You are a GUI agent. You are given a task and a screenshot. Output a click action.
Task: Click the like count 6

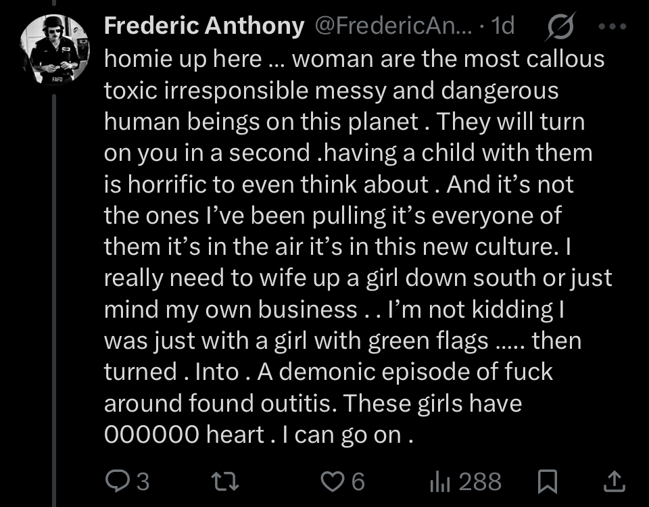(358, 481)
